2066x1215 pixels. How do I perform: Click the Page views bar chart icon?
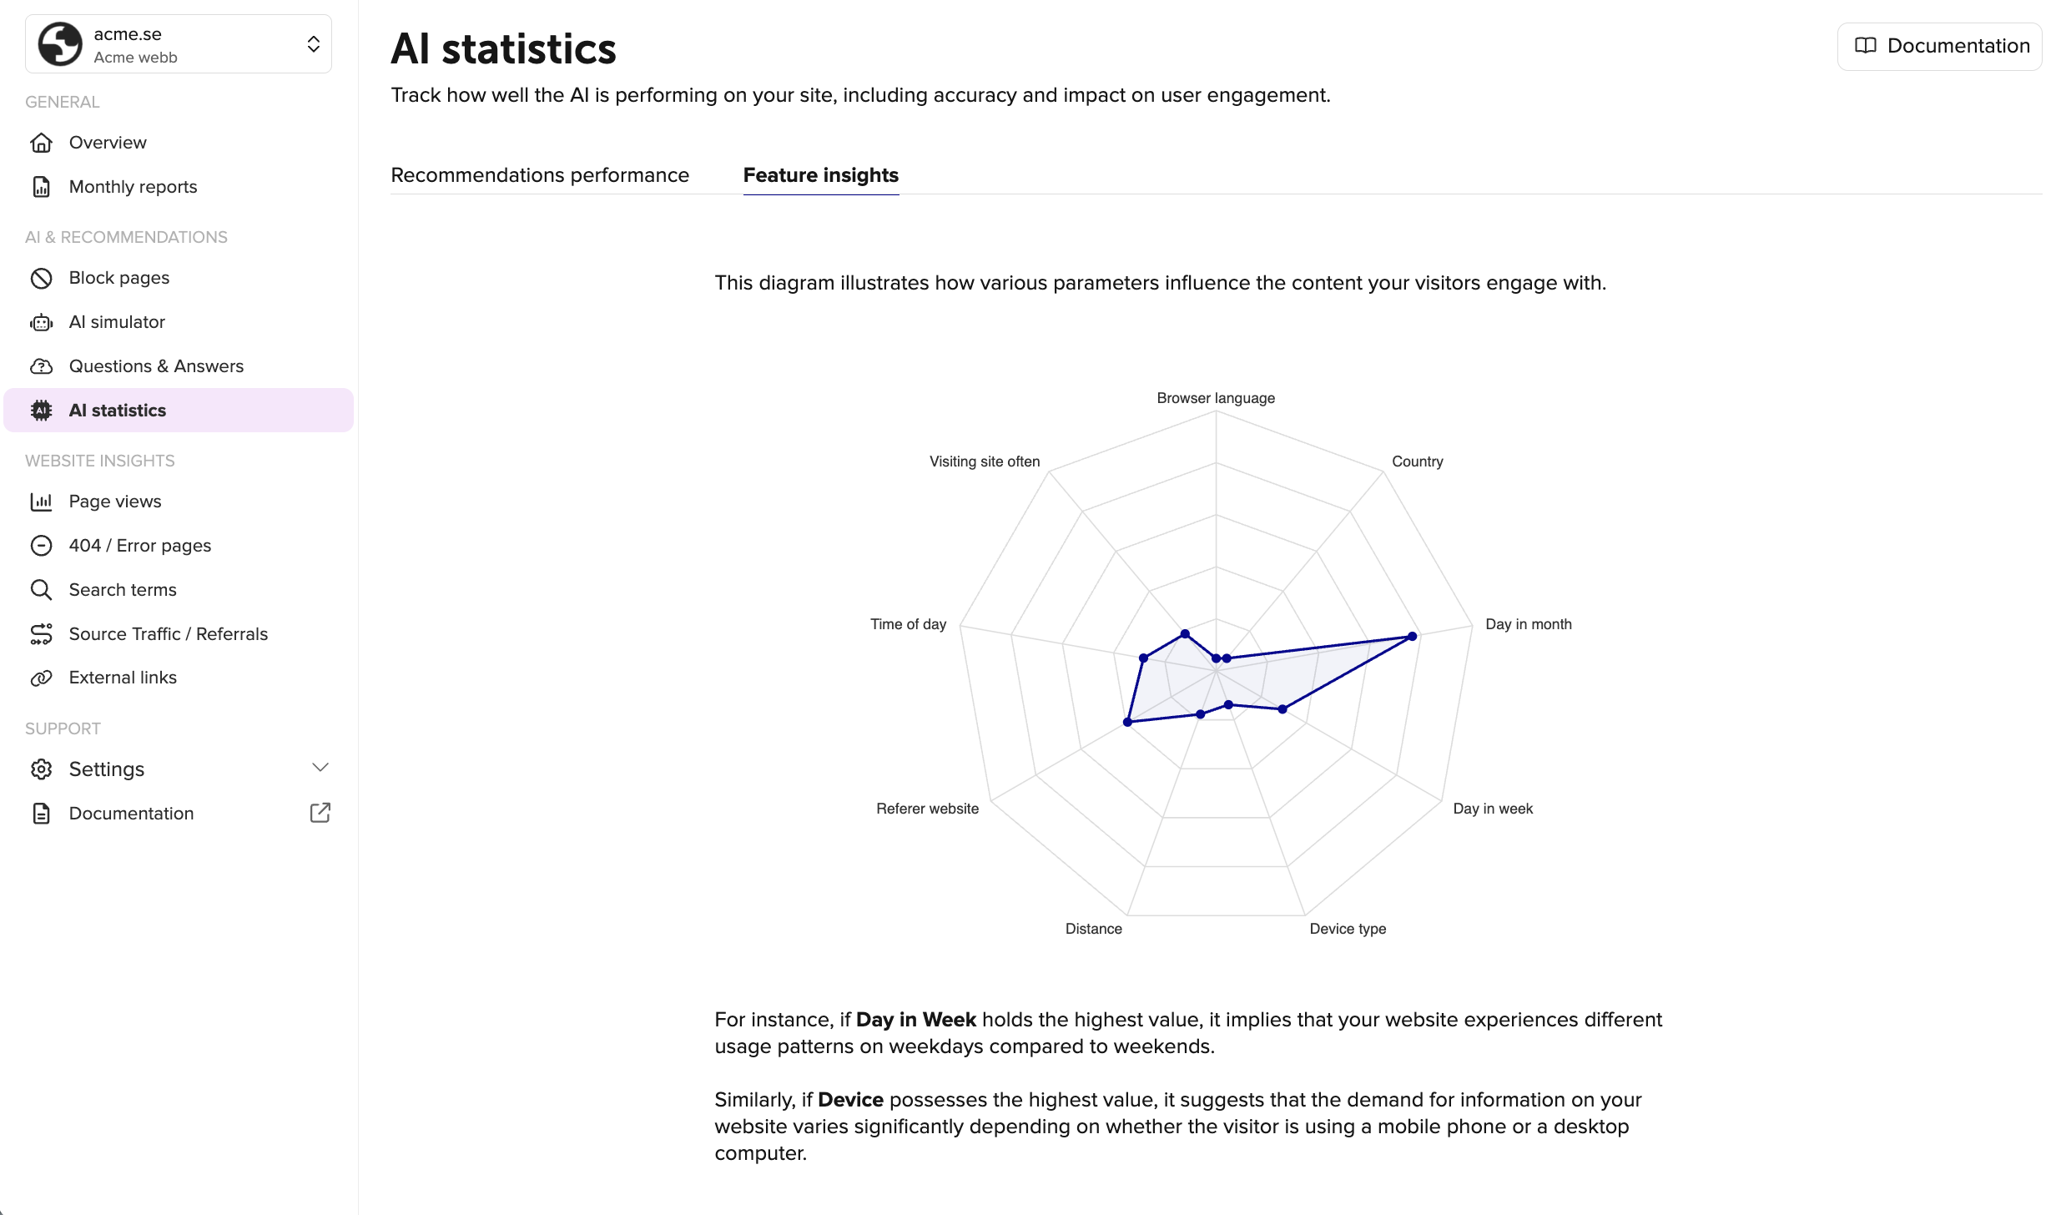tap(42, 501)
